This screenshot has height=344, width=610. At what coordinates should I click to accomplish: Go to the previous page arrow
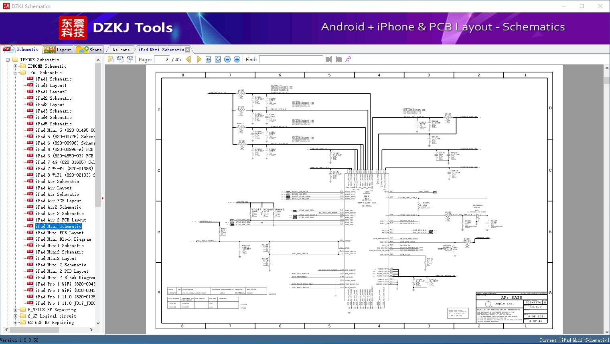[189, 59]
